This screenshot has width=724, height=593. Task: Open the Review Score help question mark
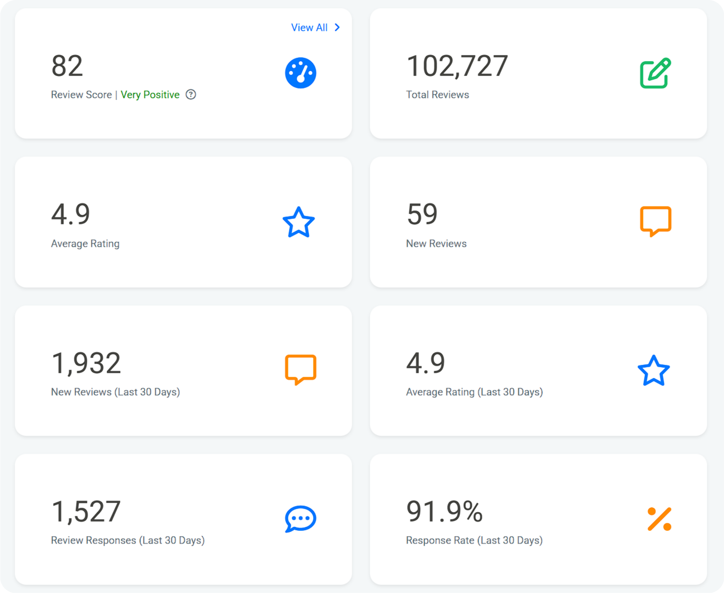tap(191, 94)
